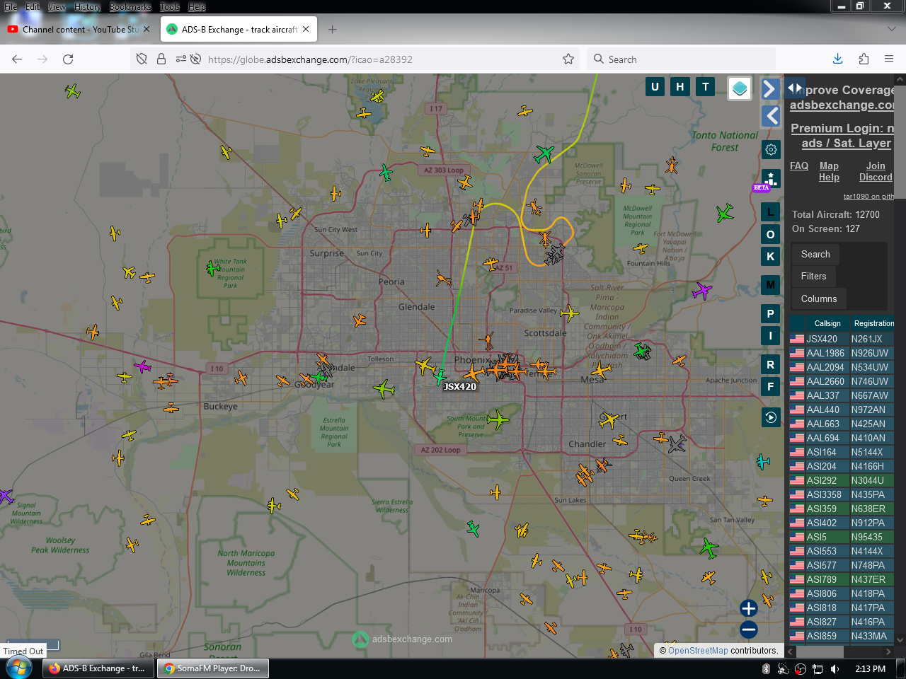Viewport: 906px width, 679px height.
Task: Select the AAL1986 row in aircraft table
Action: point(842,353)
